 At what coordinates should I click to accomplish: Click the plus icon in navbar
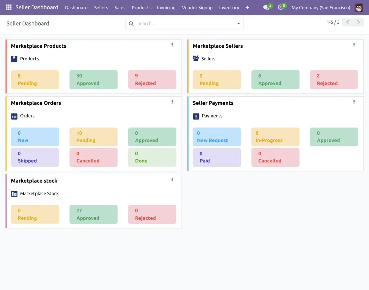click(247, 7)
